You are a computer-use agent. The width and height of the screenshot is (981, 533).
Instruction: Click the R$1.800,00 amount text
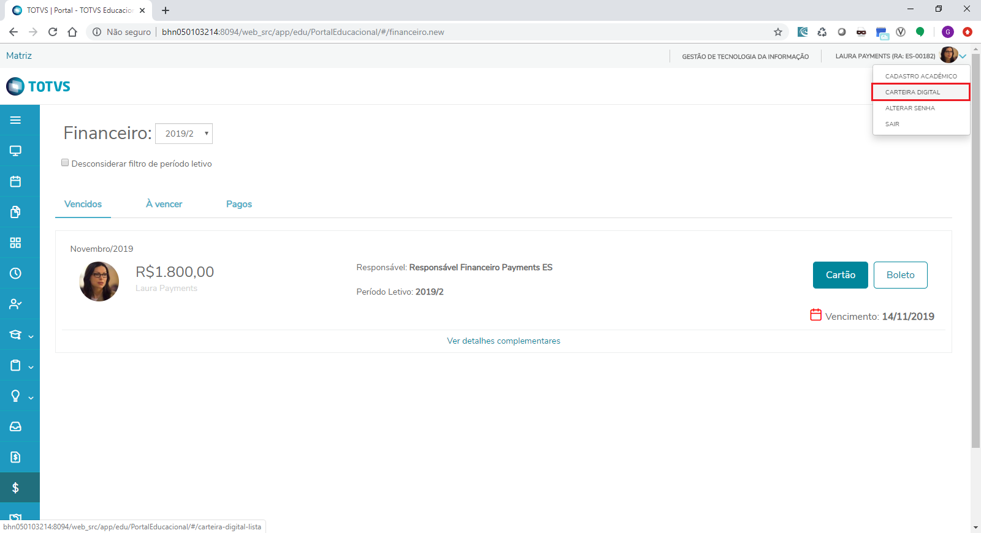pyautogui.click(x=175, y=272)
